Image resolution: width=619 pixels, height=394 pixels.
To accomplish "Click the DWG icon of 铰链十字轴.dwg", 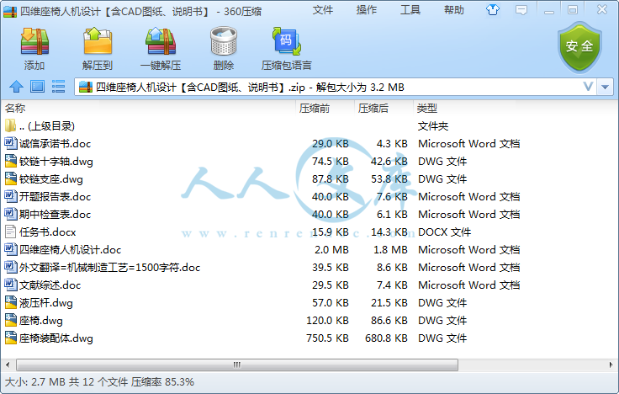I will click(11, 161).
